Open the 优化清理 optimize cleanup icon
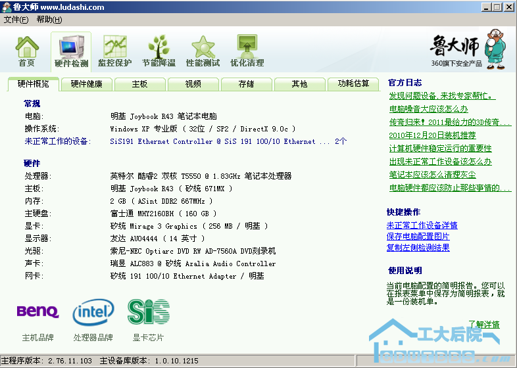 point(247,51)
